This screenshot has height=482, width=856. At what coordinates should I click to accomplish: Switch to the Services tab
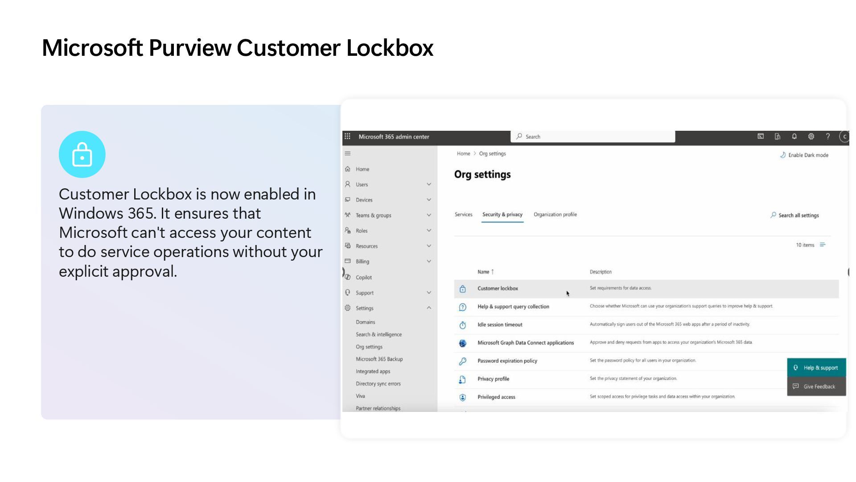(463, 215)
